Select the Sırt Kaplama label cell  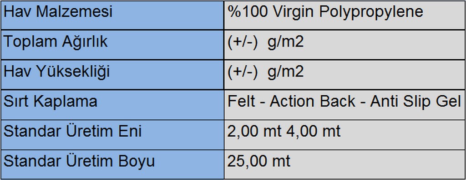pyautogui.click(x=112, y=104)
